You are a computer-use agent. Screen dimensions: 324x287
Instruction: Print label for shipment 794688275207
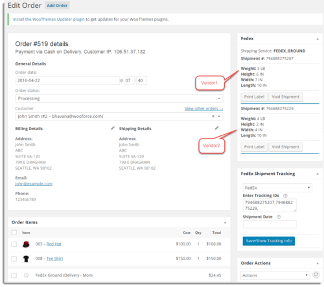[254, 97]
